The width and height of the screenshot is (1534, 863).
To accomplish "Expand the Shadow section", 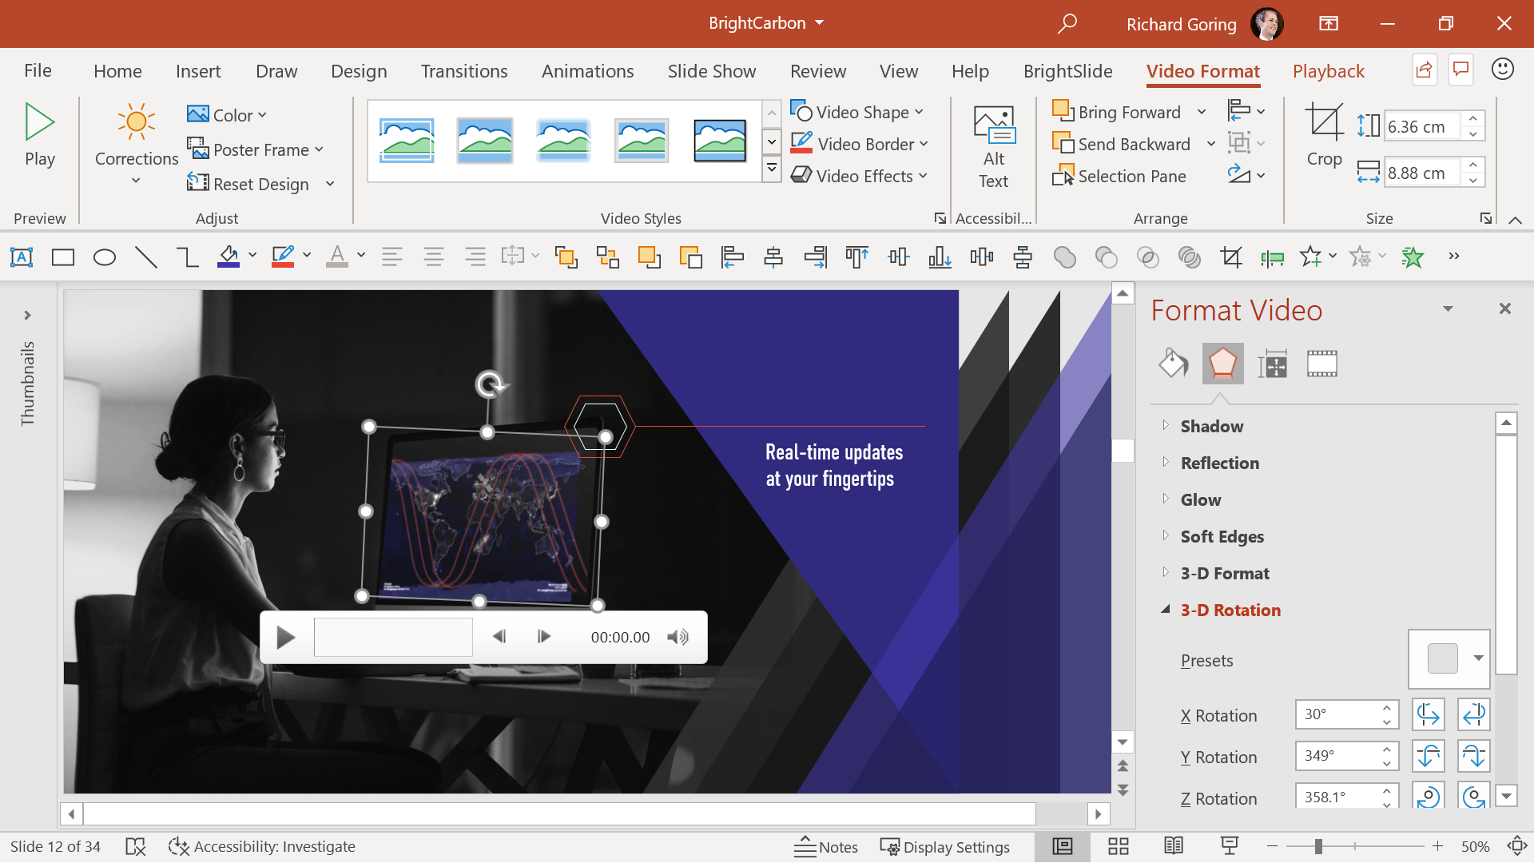I will [1167, 426].
